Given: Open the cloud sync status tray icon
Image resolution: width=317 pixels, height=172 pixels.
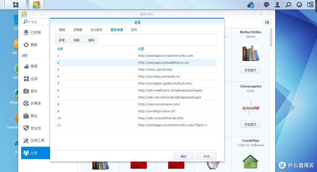Looking at the screenshot, I should pyautogui.click(x=251, y=5).
